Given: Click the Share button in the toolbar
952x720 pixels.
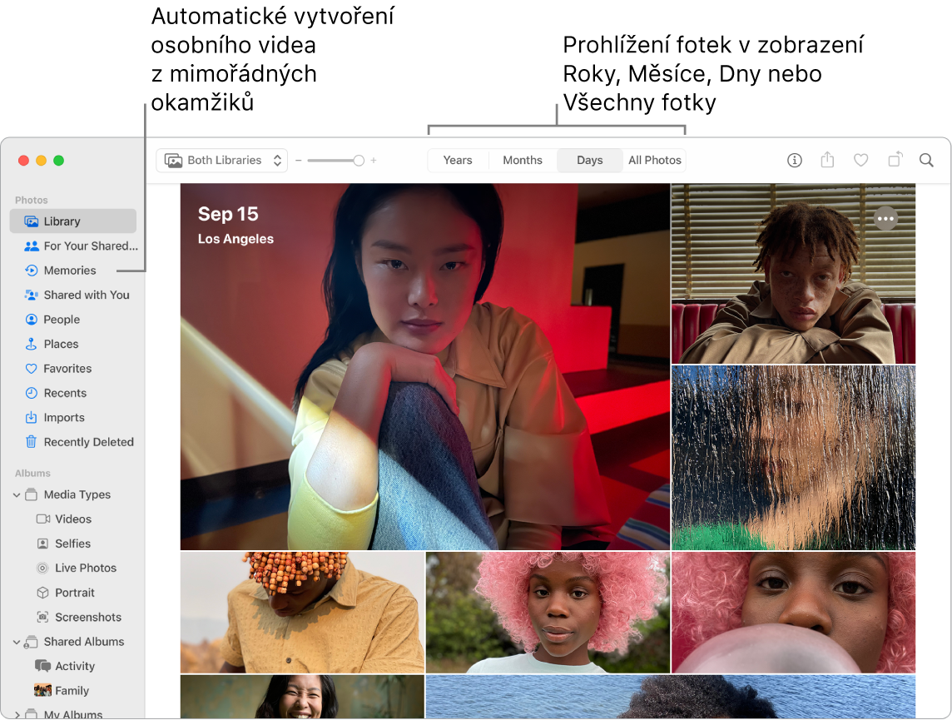Looking at the screenshot, I should [x=827, y=160].
